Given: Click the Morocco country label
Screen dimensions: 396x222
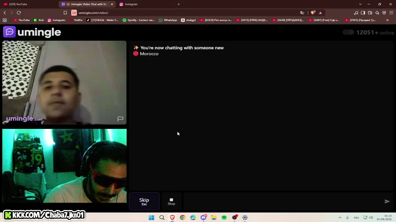Looking at the screenshot, I should coord(149,54).
